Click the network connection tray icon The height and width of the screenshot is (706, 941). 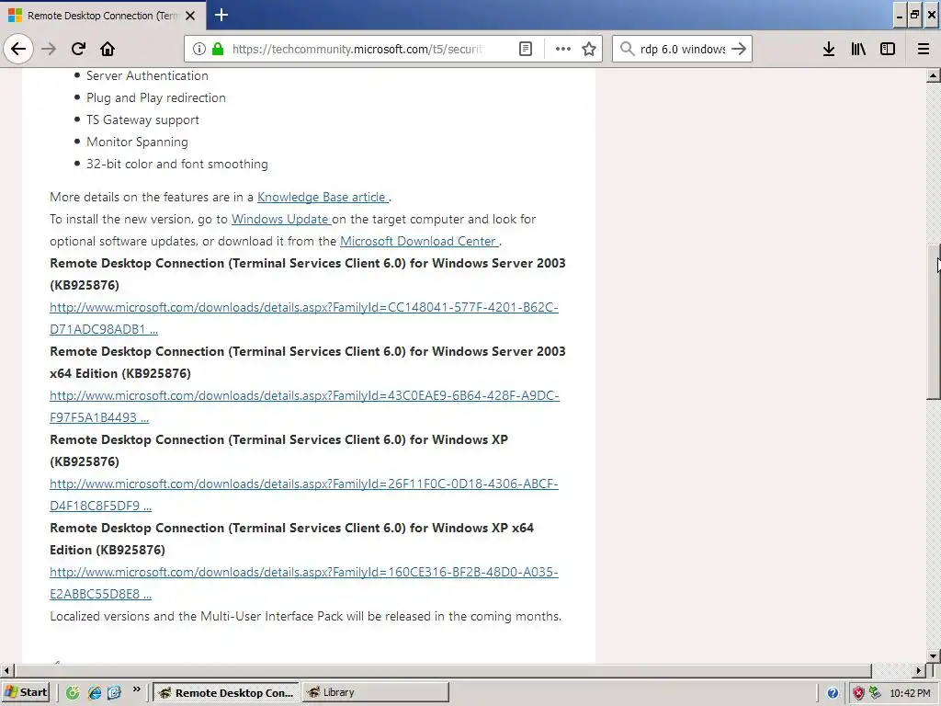tap(875, 693)
